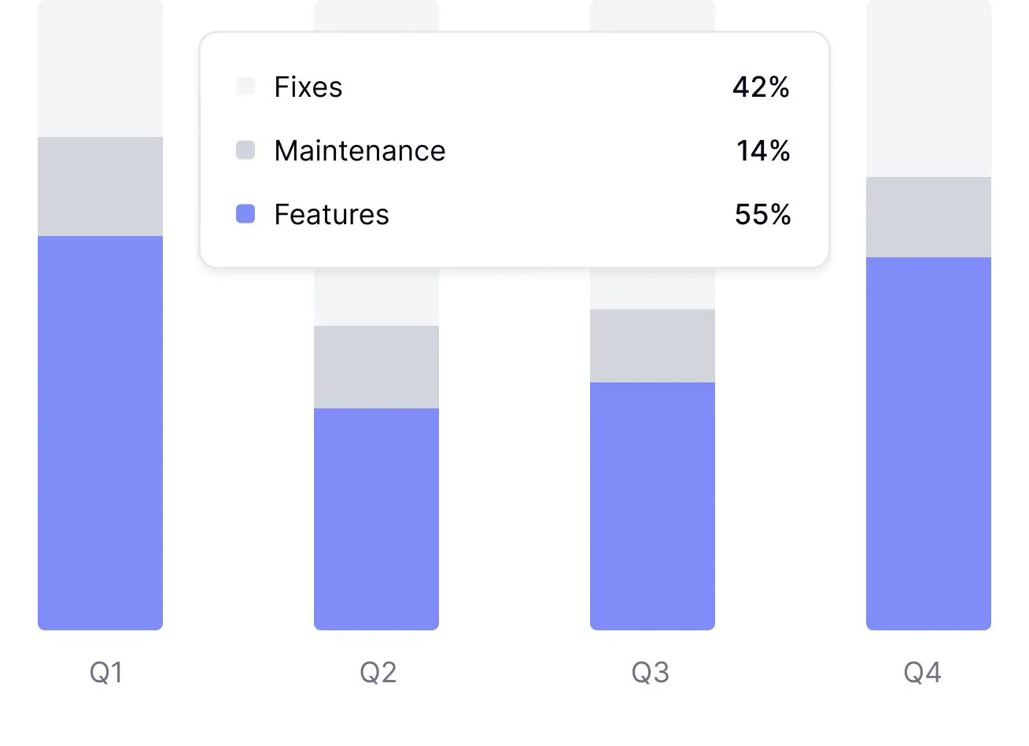Click the blue Features swatch in tooltip
This screenshot has width=1029, height=746.
[x=245, y=214]
